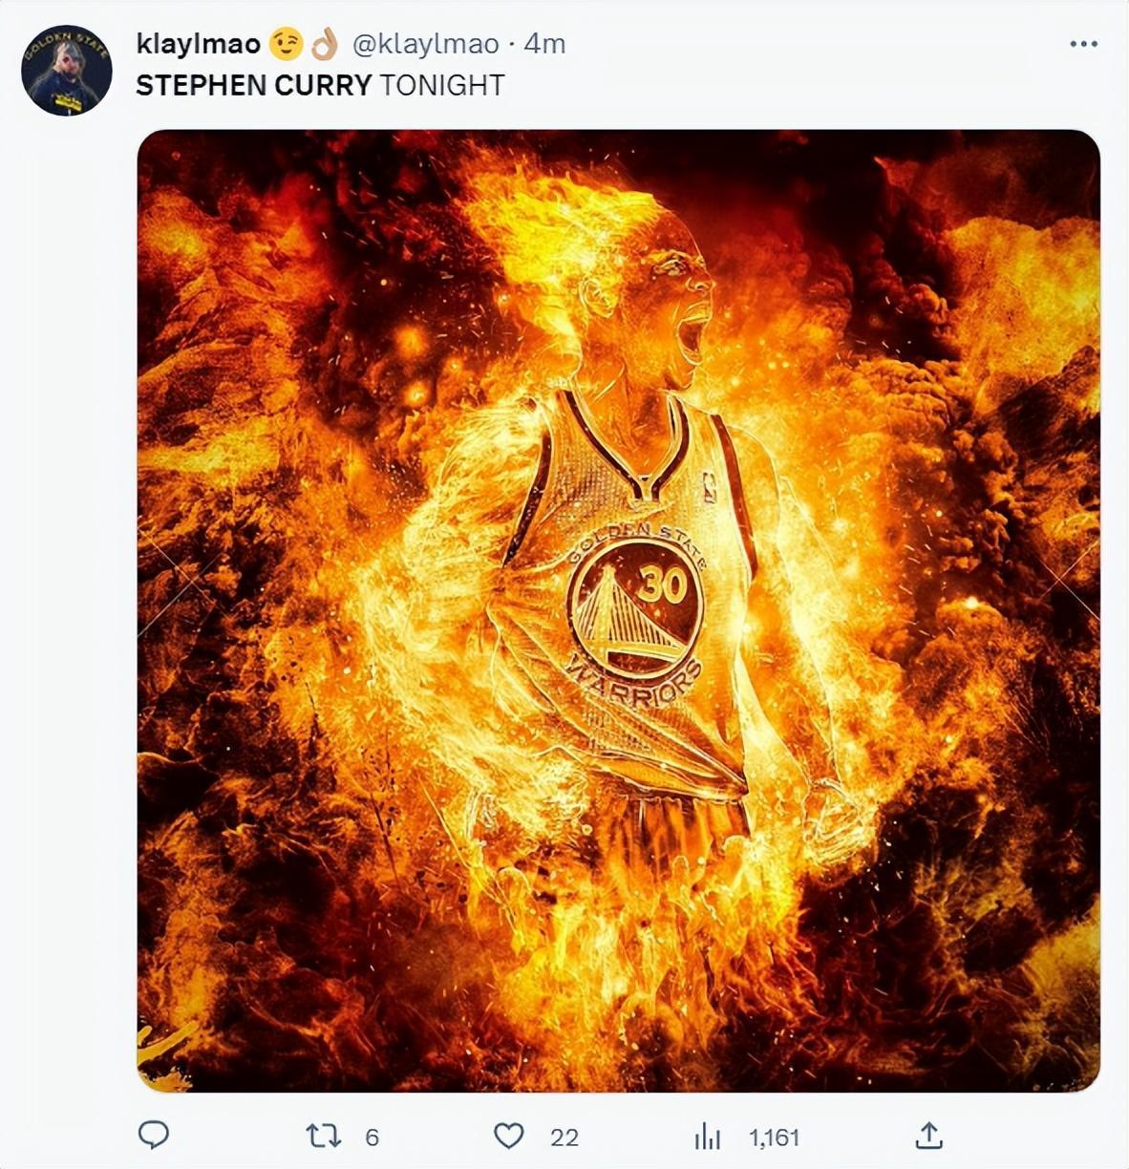Open the klaylmao profile avatar
The image size is (1129, 1169).
click(67, 72)
